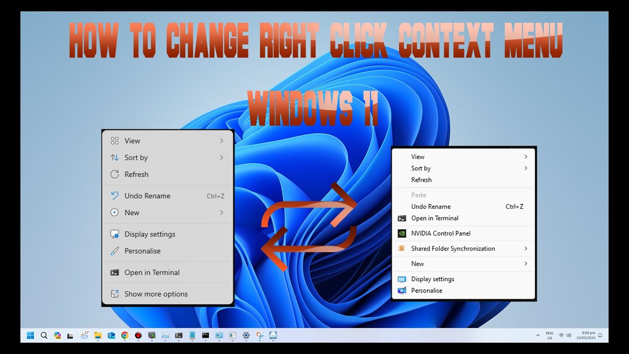This screenshot has width=629, height=354.
Task: Open the clock showing 9:09 pm
Action: click(x=585, y=335)
